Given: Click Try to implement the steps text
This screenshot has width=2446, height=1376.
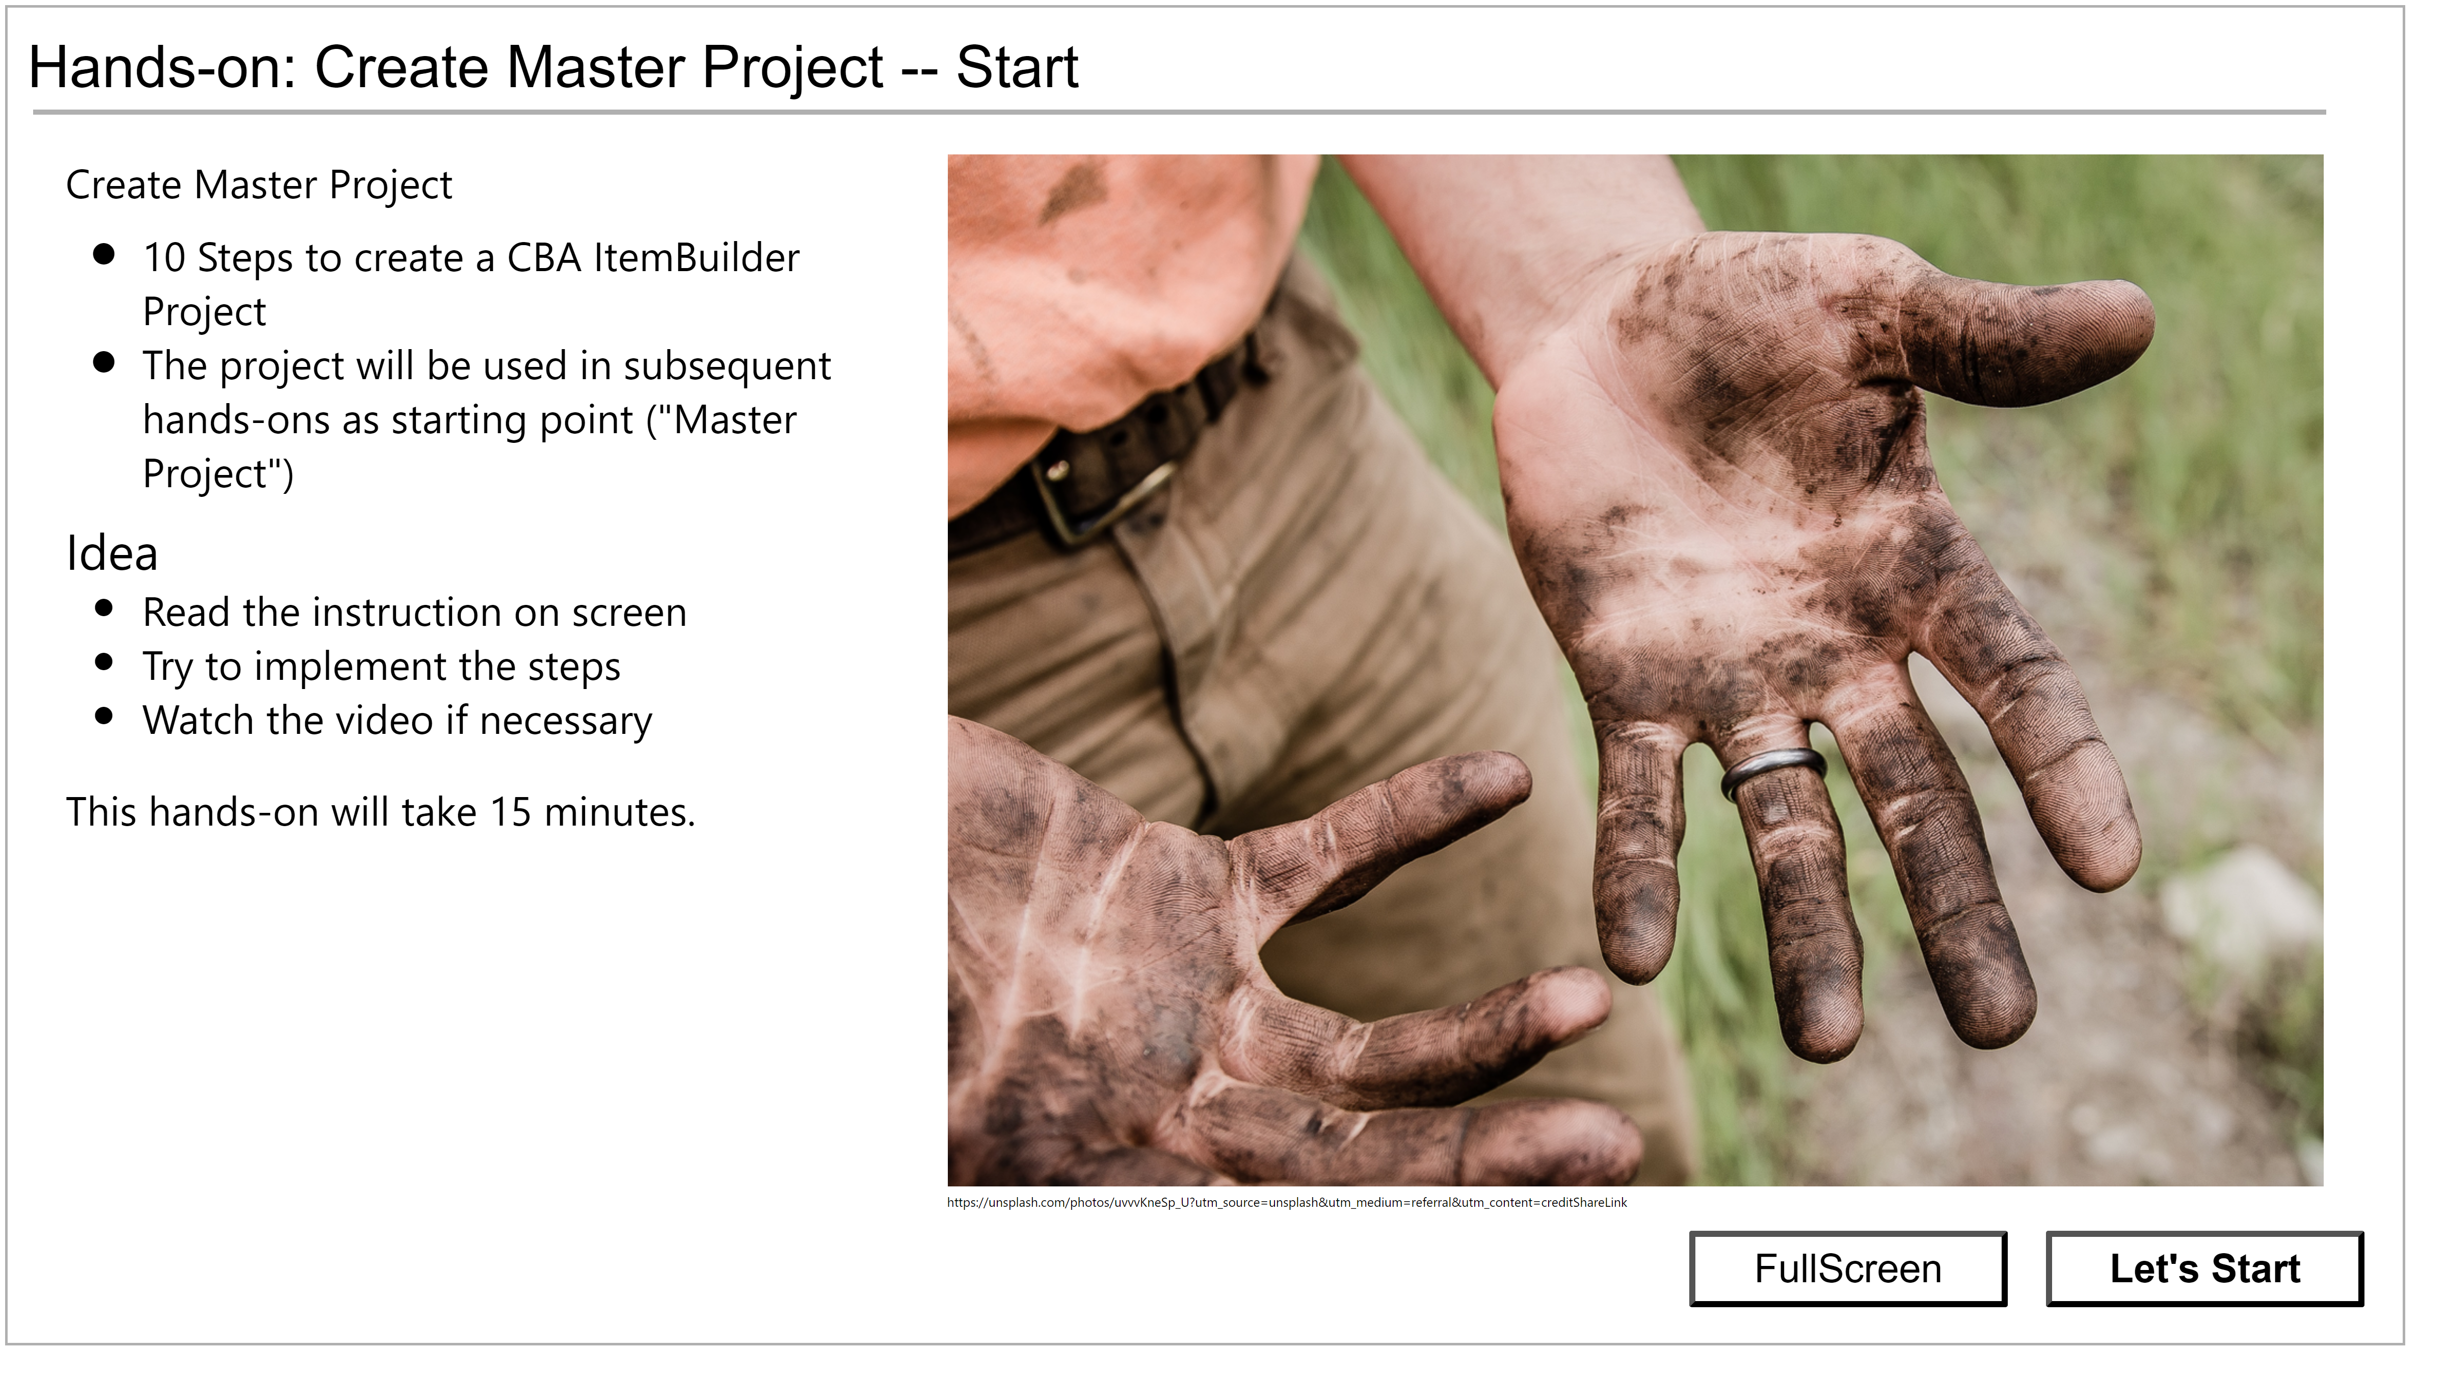Looking at the screenshot, I should (381, 667).
